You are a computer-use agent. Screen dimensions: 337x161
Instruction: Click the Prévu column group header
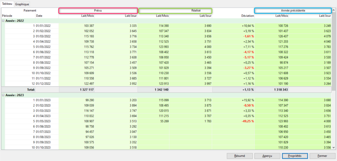click(98, 11)
